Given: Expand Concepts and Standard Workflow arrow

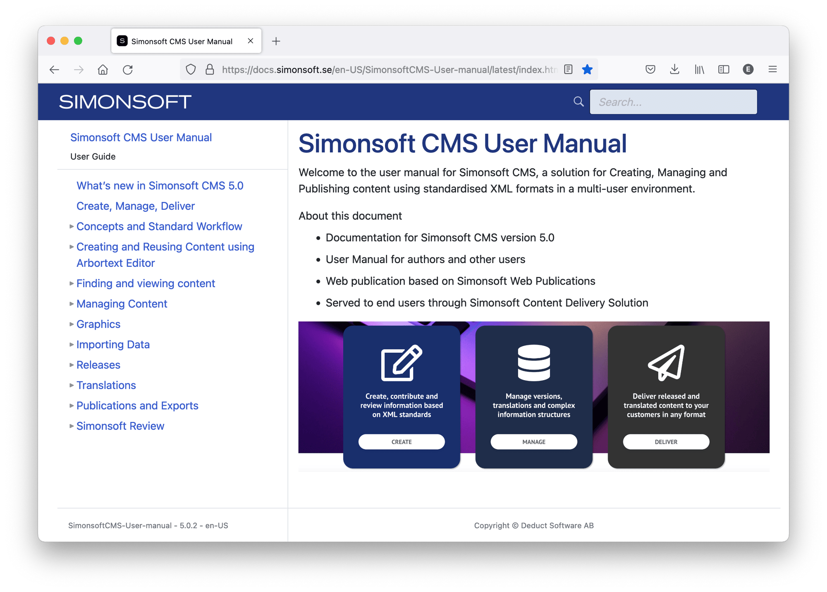Looking at the screenshot, I should click(x=72, y=226).
